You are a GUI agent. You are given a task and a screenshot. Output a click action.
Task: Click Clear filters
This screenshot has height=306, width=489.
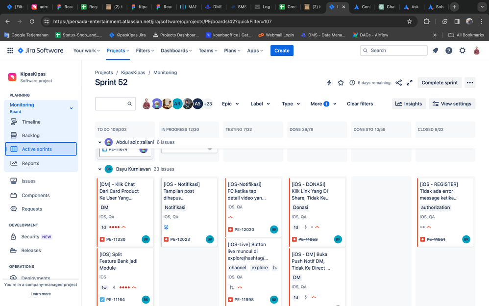click(360, 103)
